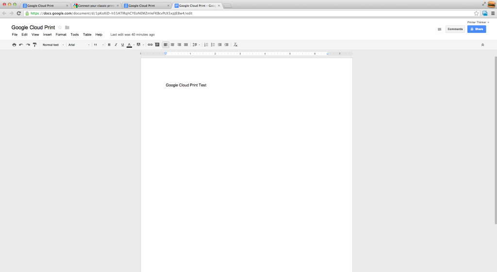Click the Chrome address bar URL
Screen dimensions: 497x272
point(146,13)
